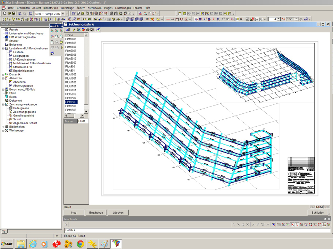This screenshot has width=333, height=249.
Task: Expand the Bibliotheken tree node
Action: 3,127
